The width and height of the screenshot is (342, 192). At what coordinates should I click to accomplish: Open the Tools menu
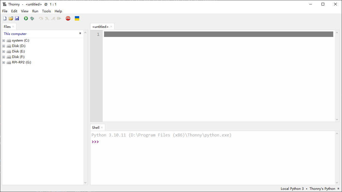tap(46, 11)
